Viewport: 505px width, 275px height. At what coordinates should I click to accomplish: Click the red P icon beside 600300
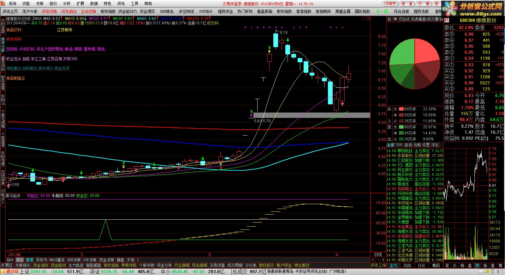point(447,20)
